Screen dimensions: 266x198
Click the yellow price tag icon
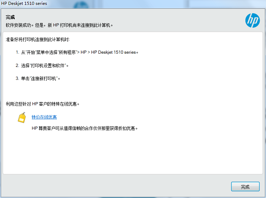(22, 117)
